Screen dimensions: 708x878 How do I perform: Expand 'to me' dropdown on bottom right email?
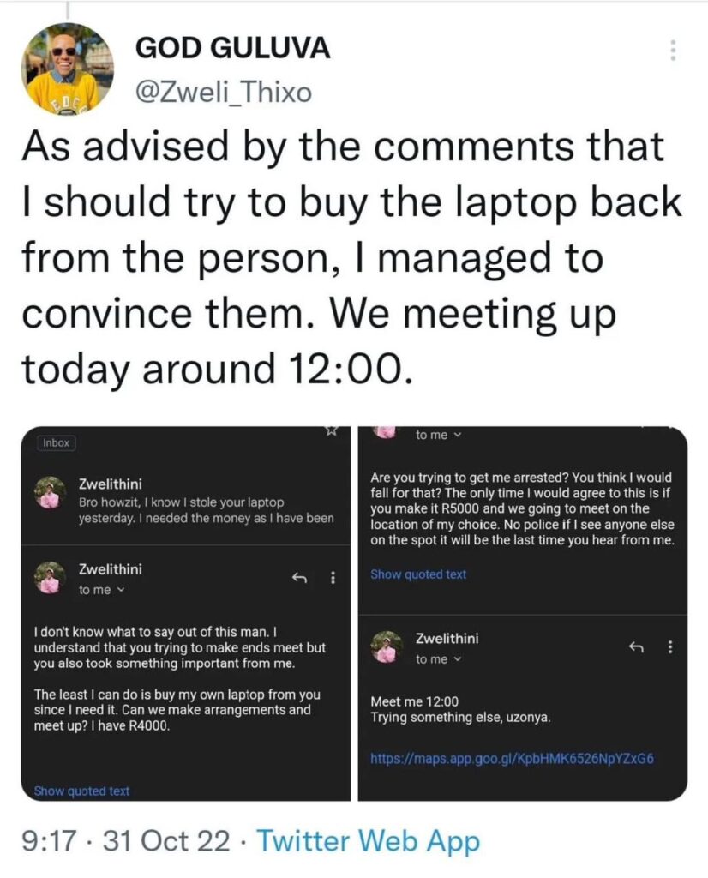click(x=438, y=659)
